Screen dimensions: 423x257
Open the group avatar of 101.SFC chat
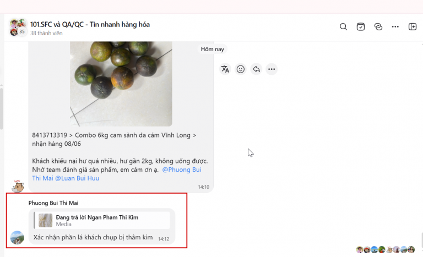click(x=18, y=28)
